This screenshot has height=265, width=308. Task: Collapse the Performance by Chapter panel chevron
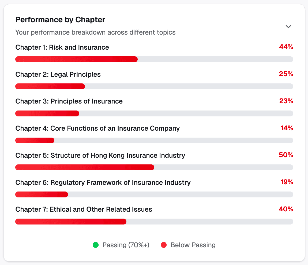(x=288, y=26)
